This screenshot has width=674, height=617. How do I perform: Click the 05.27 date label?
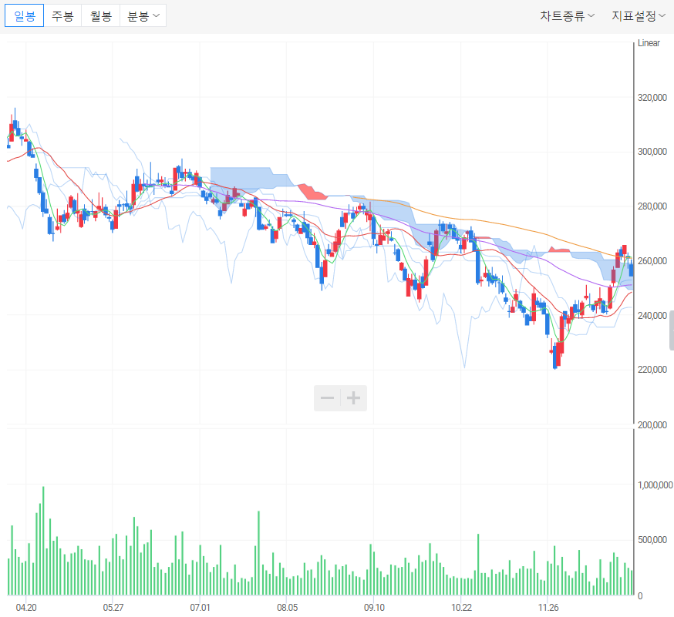113,608
